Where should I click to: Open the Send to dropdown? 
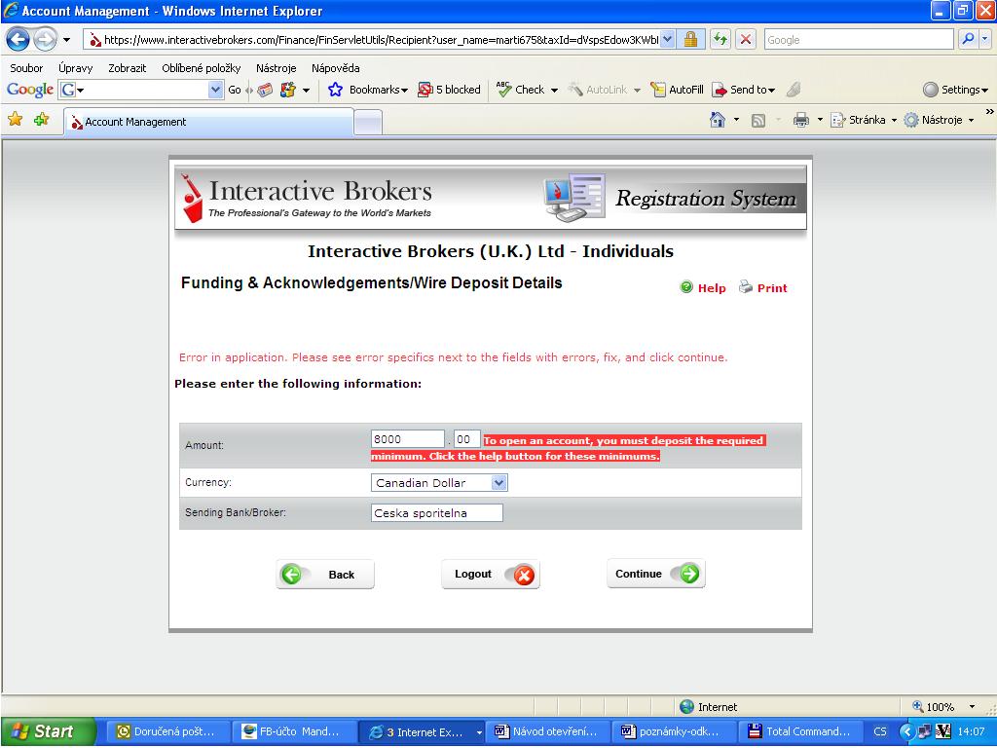[744, 90]
